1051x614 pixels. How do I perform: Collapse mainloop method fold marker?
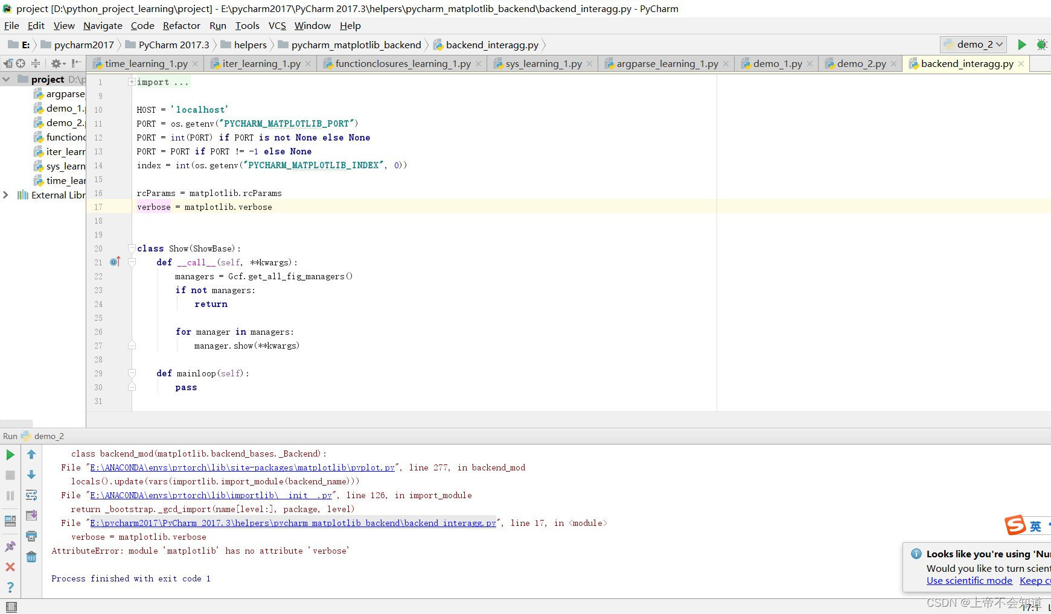131,373
